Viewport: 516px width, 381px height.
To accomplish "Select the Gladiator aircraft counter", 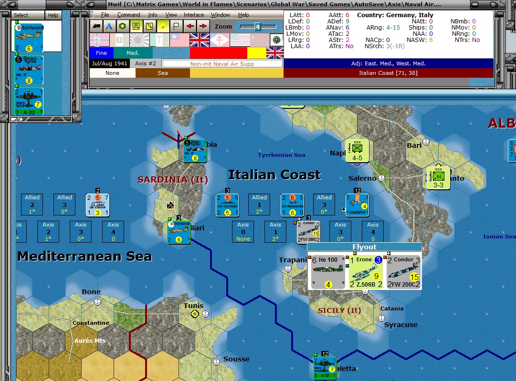I will pos(358,205).
